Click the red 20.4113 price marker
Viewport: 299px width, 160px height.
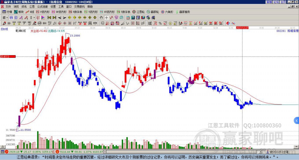8,56
